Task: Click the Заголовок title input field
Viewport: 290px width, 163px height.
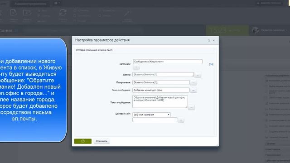Action: [168, 62]
